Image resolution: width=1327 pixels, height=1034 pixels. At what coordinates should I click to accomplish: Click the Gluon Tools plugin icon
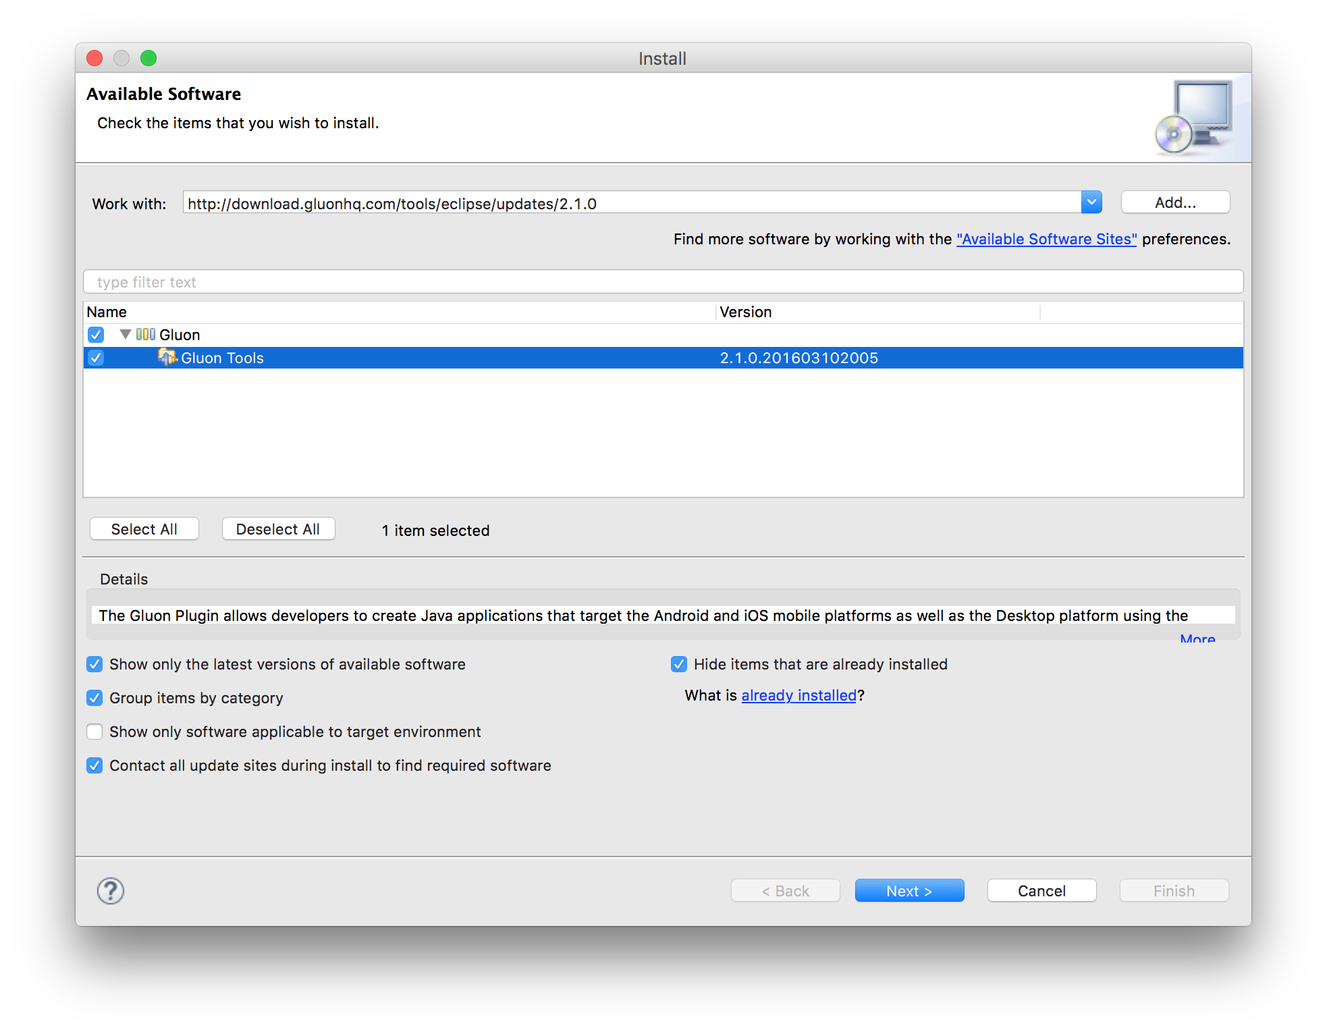click(x=167, y=357)
